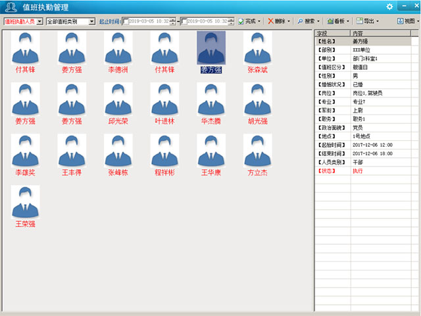Image resolution: width=421 pixels, height=316 pixels.
Task: Select the avatar of 李德洲
Action: (118, 48)
